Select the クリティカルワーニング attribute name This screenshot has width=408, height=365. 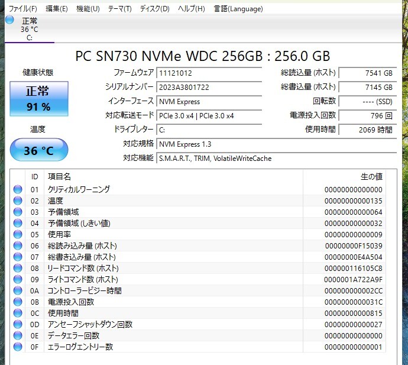pos(79,189)
